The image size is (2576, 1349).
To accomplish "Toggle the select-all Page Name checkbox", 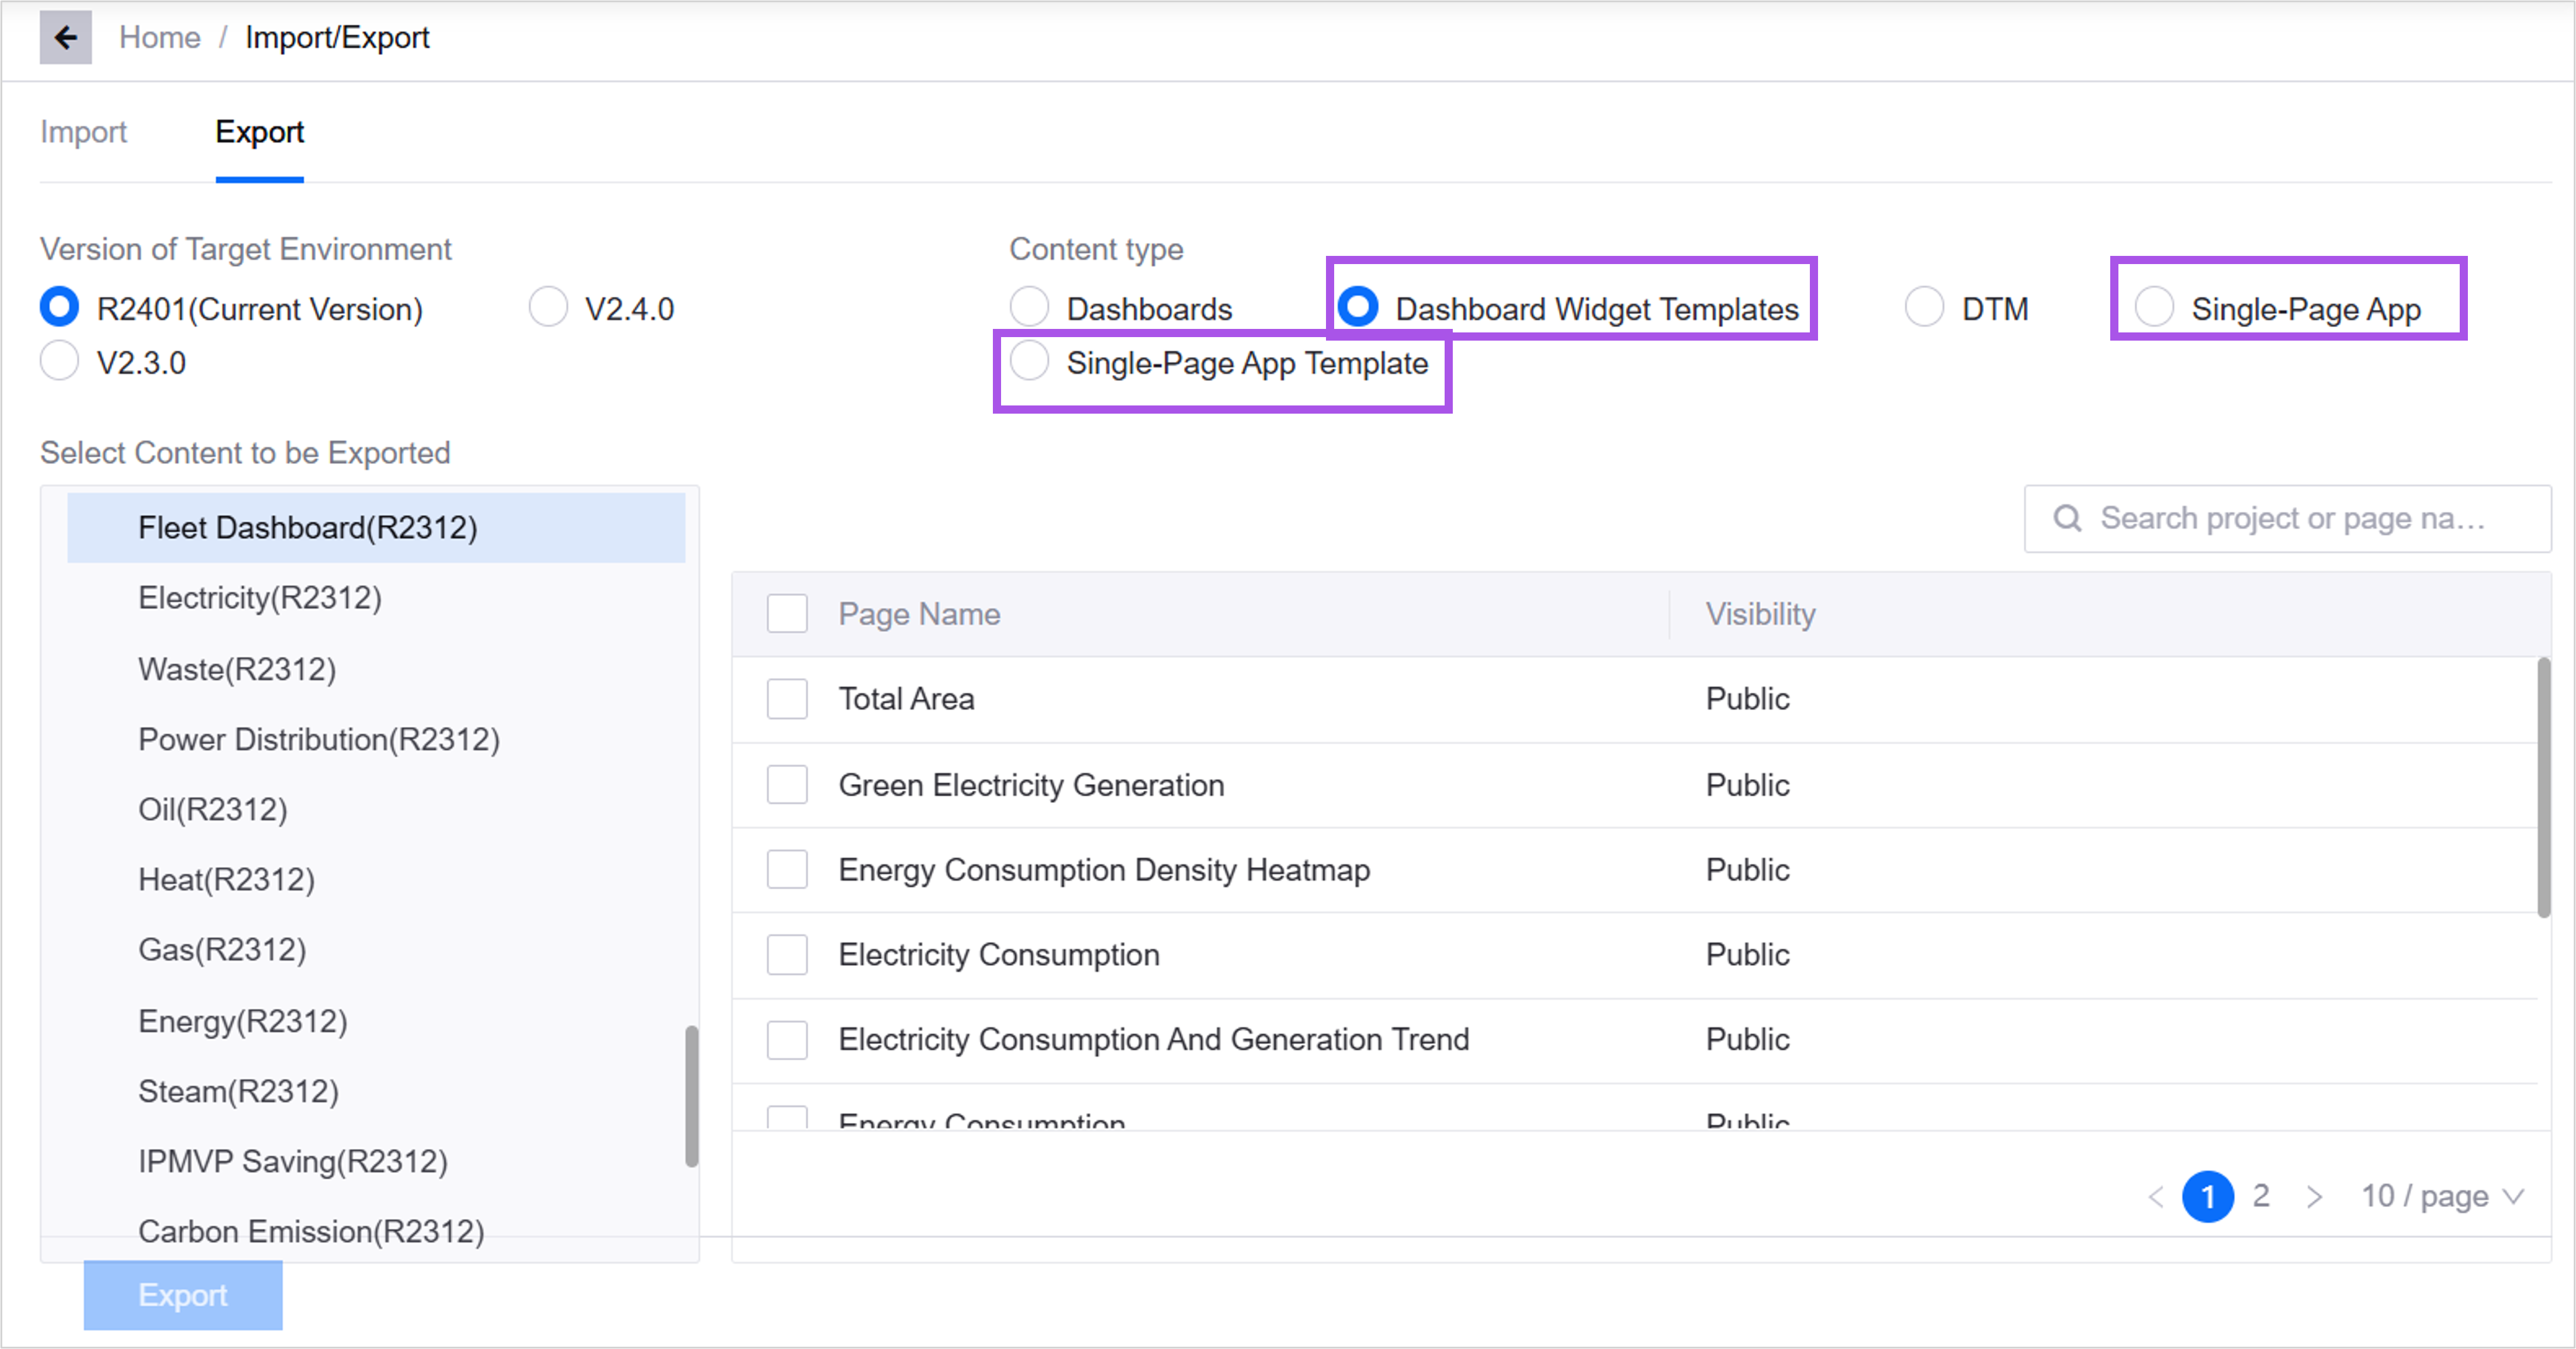I will click(787, 614).
